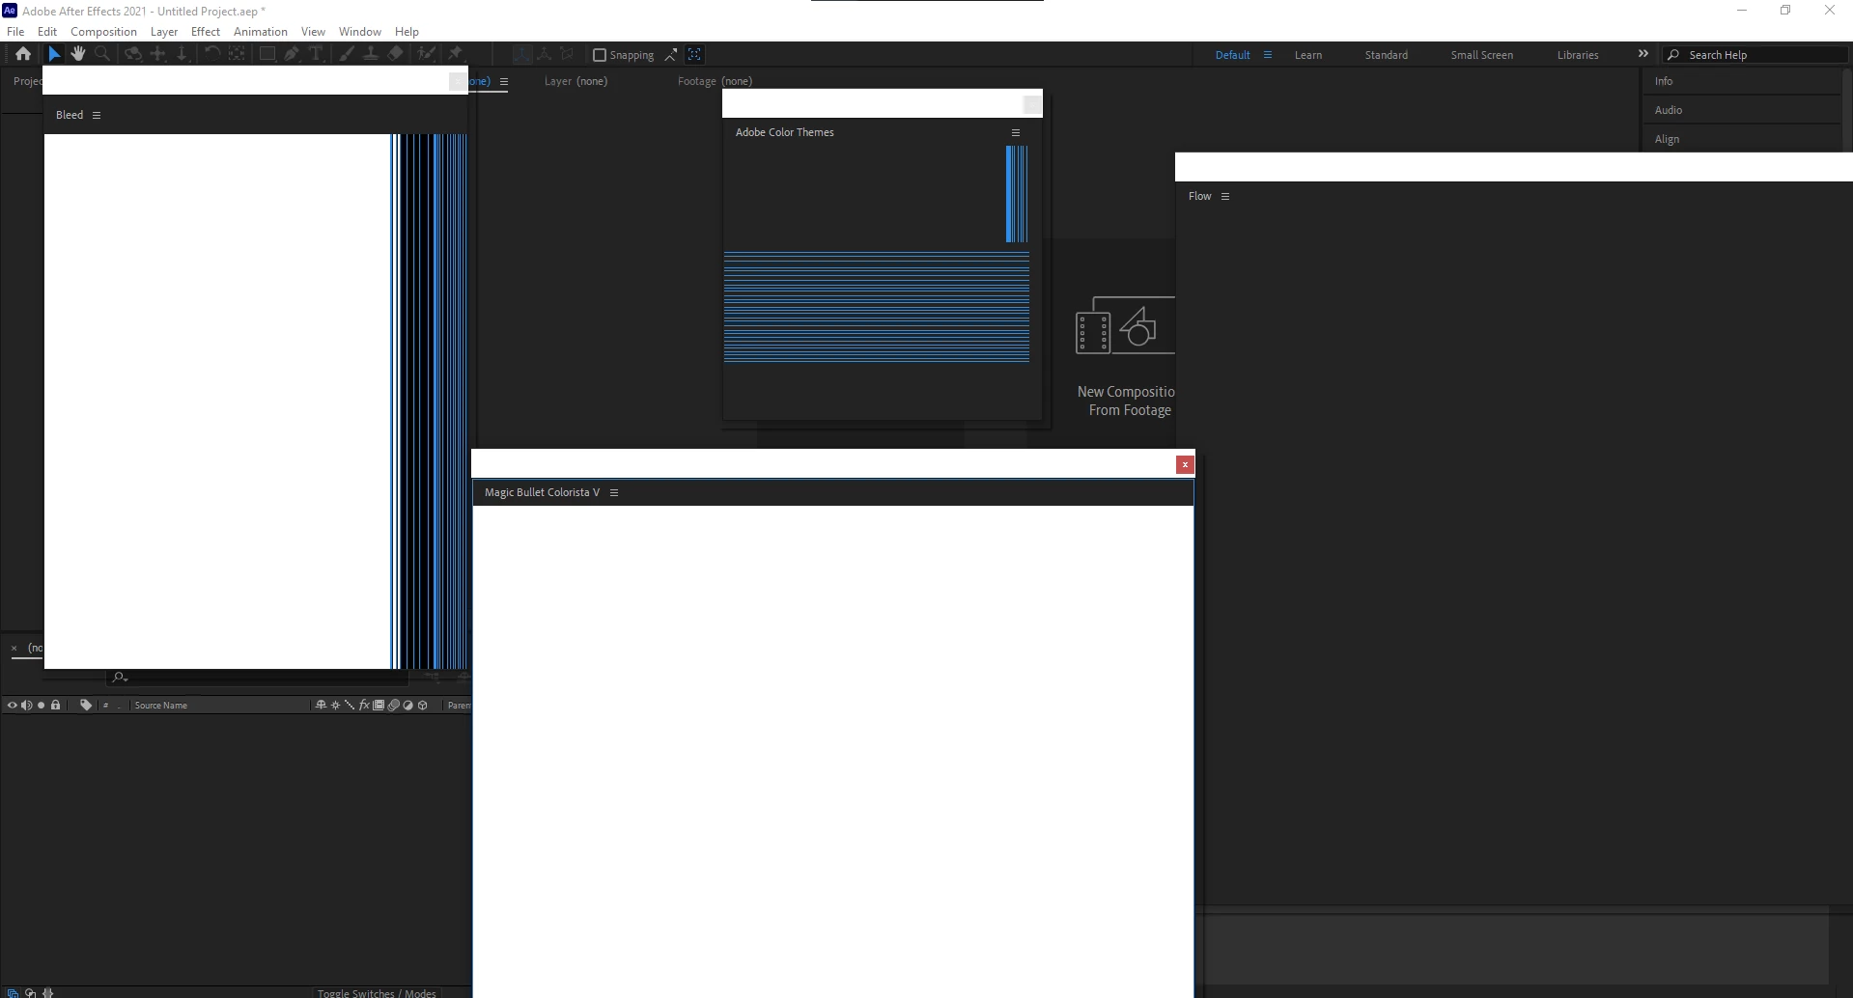1853x998 pixels.
Task: Show more workspaces with double-chevron
Action: pos(1643,54)
